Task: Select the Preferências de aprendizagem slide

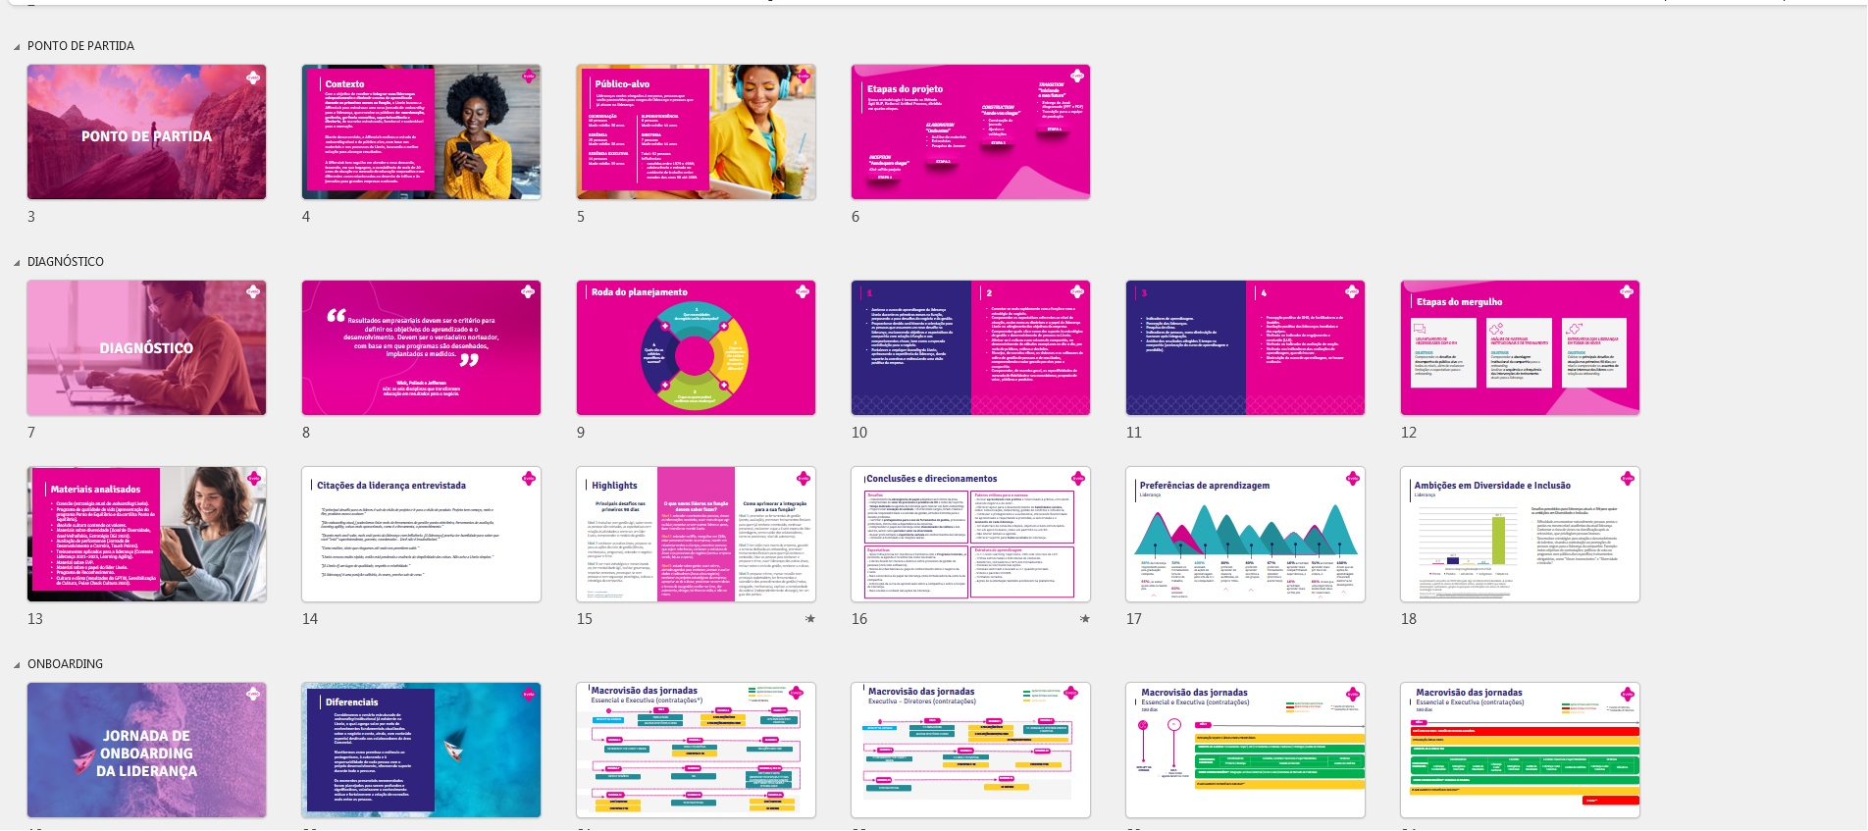Action: point(1245,535)
